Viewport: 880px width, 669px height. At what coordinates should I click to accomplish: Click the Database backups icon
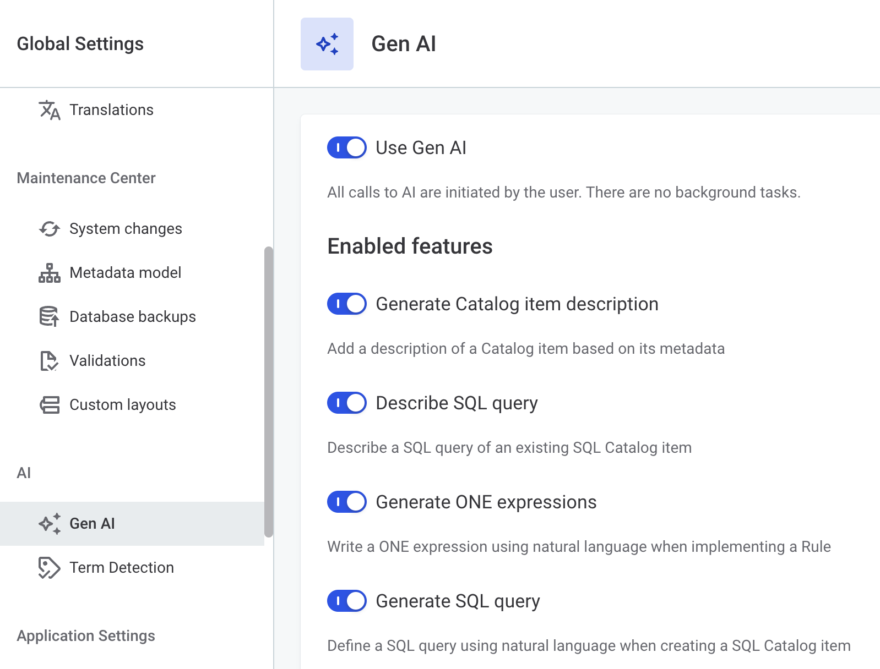coord(50,317)
